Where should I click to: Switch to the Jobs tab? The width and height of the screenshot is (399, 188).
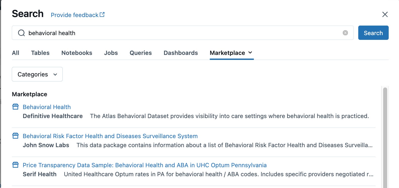click(111, 53)
